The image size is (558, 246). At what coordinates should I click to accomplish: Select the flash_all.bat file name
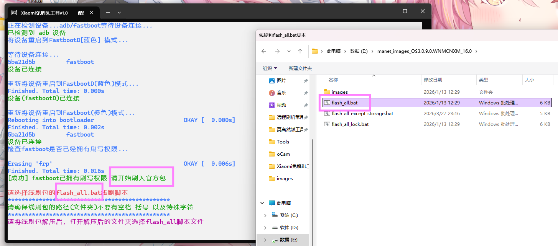[344, 103]
